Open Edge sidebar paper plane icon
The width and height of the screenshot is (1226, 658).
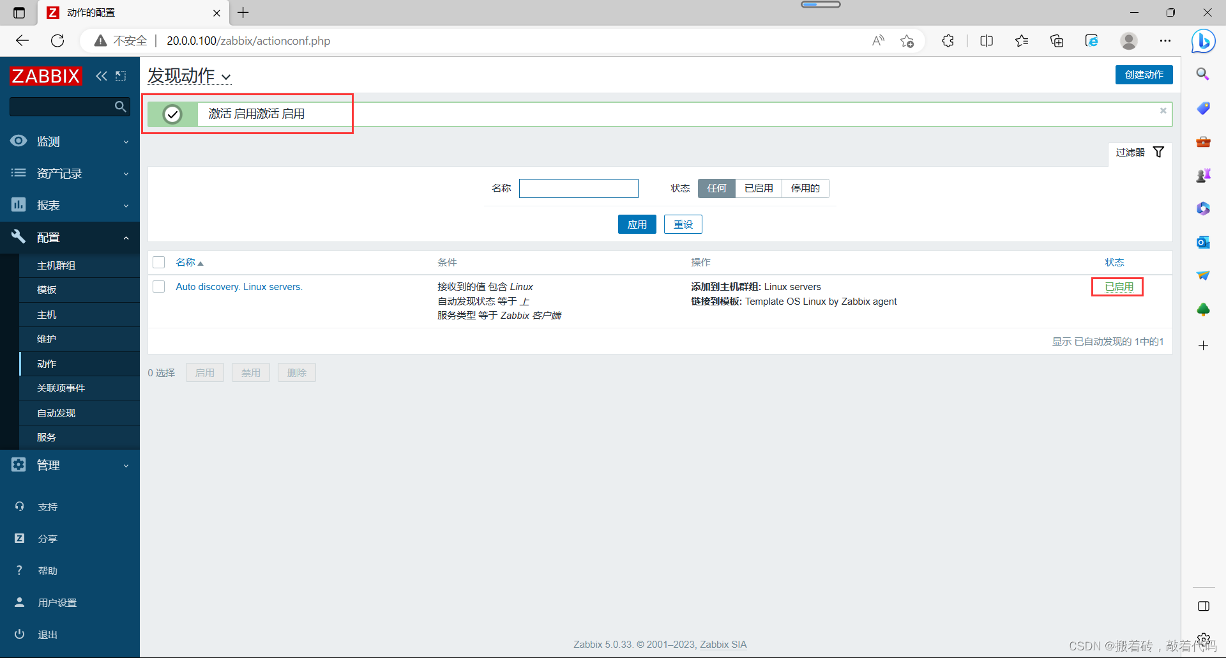pos(1203,275)
